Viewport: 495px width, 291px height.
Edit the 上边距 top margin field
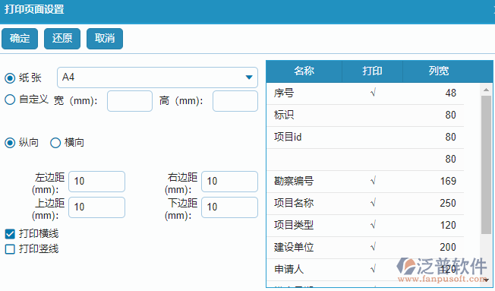click(x=96, y=207)
